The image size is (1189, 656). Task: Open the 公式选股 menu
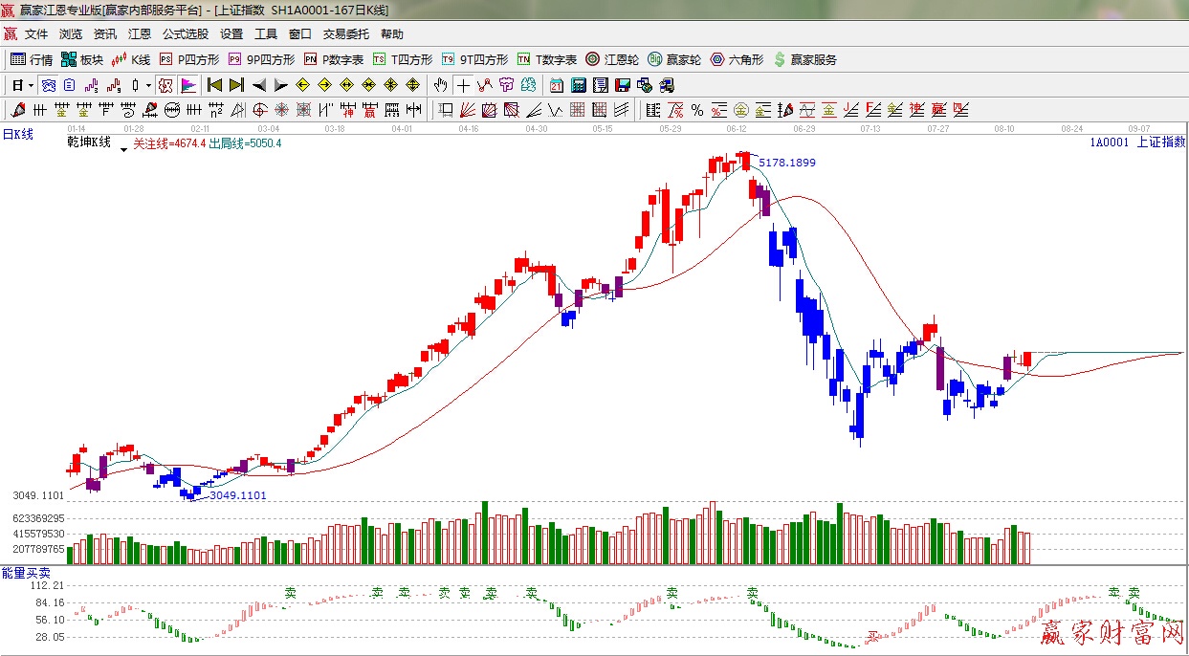coord(185,33)
